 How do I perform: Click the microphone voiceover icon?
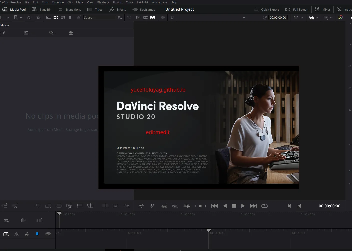[152, 206]
